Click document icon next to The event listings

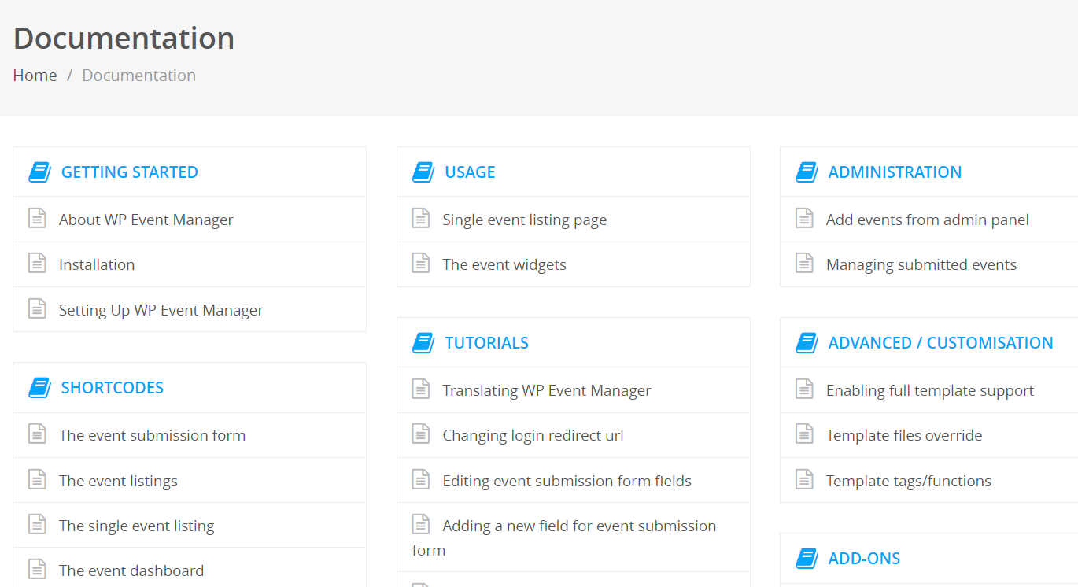click(37, 479)
